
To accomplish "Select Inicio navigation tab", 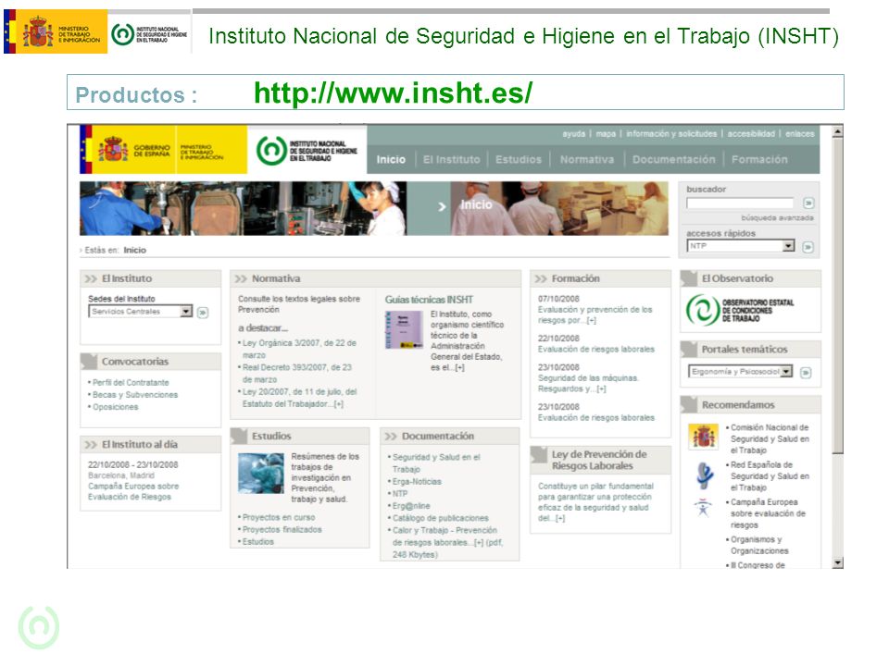I will [x=391, y=160].
